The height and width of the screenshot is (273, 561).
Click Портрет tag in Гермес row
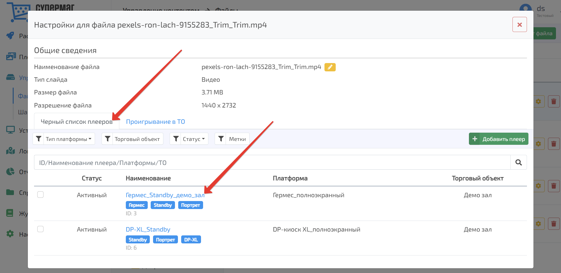(x=191, y=205)
